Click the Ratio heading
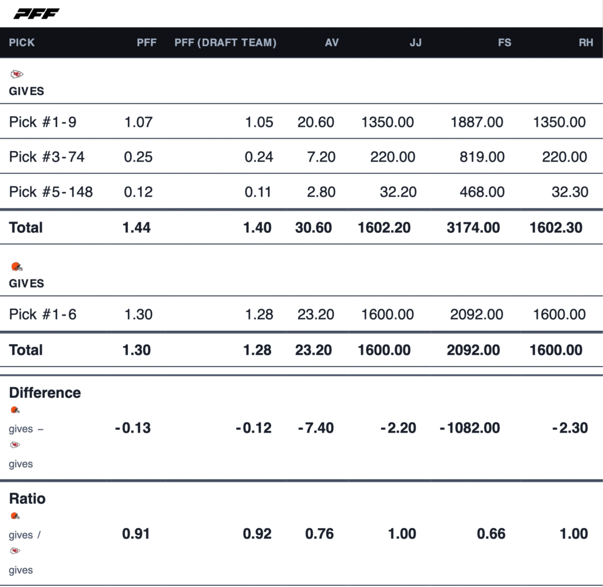 click(x=27, y=499)
